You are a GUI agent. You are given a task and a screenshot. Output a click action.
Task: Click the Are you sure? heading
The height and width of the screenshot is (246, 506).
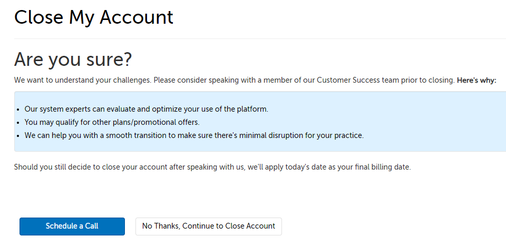(x=73, y=60)
